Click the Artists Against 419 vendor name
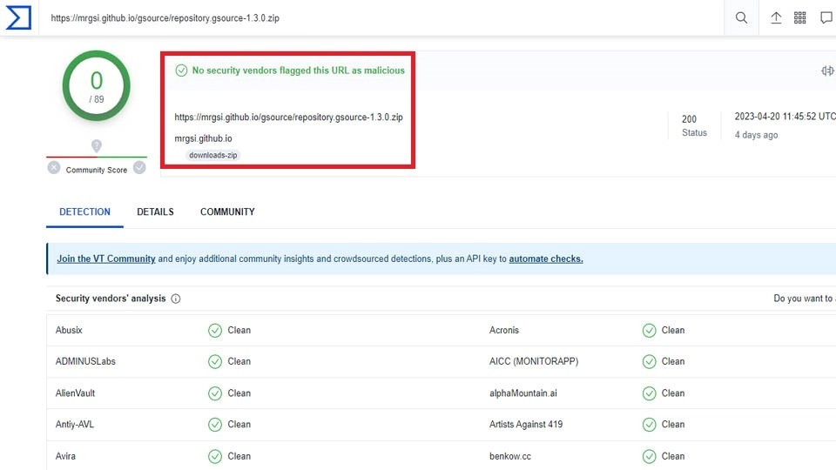This screenshot has width=836, height=470. pos(526,424)
